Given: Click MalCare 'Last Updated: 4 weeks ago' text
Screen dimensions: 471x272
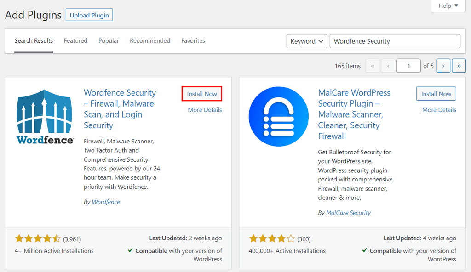Looking at the screenshot, I should pyautogui.click(x=420, y=238).
